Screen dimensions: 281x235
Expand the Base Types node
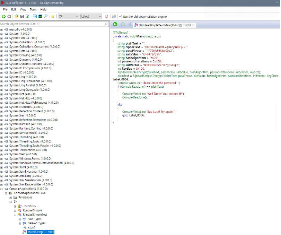pos(20,219)
